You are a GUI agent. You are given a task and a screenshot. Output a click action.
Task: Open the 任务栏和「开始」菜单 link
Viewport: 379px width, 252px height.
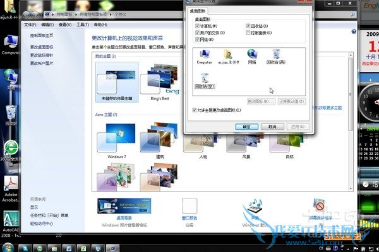49,215
